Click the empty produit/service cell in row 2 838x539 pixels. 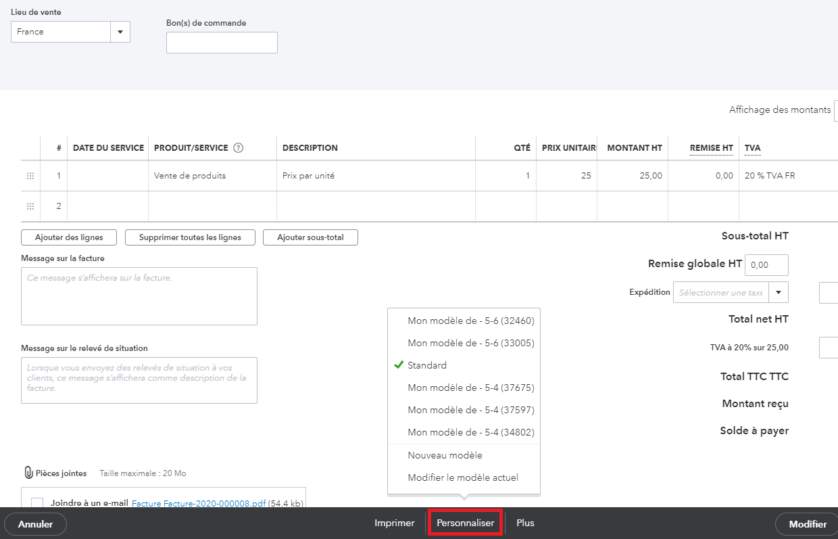[212, 206]
